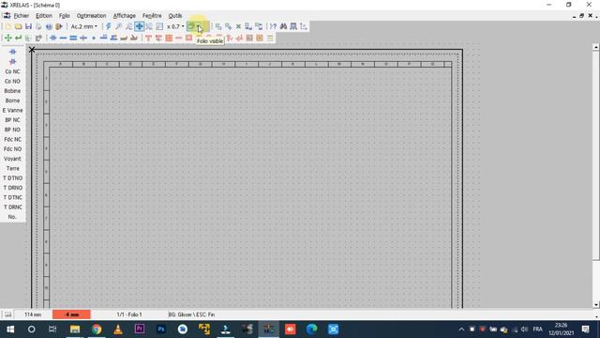Click the red grid table icon
Viewport: 600px width, 338px height.
tap(169, 38)
